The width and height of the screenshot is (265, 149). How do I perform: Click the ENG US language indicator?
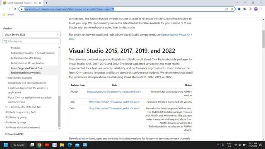pyautogui.click(x=229, y=145)
